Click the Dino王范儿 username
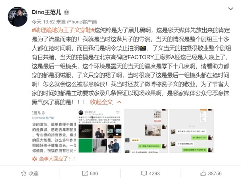Image resolution: width=241 pixels, height=181 pixels. pos(46,12)
